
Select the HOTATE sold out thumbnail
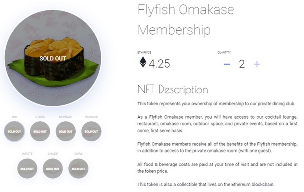(27, 169)
